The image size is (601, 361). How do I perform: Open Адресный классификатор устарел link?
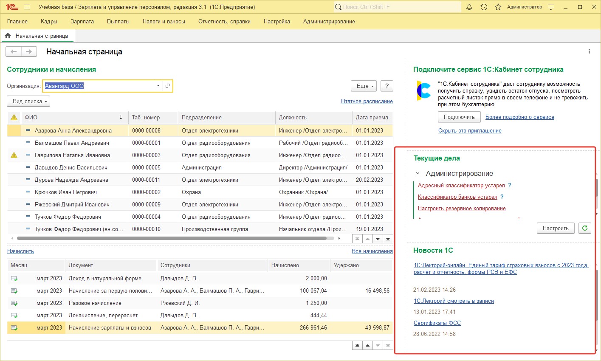coord(461,185)
